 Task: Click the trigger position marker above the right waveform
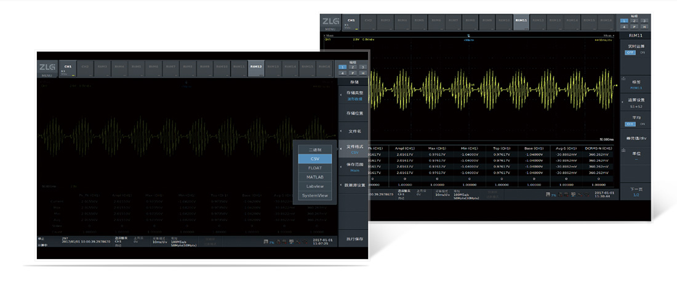click(x=468, y=36)
